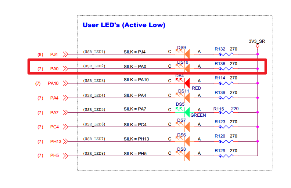Click the junction dot on R114 supply line
The height and width of the screenshot is (188, 291).
pos(258,83)
